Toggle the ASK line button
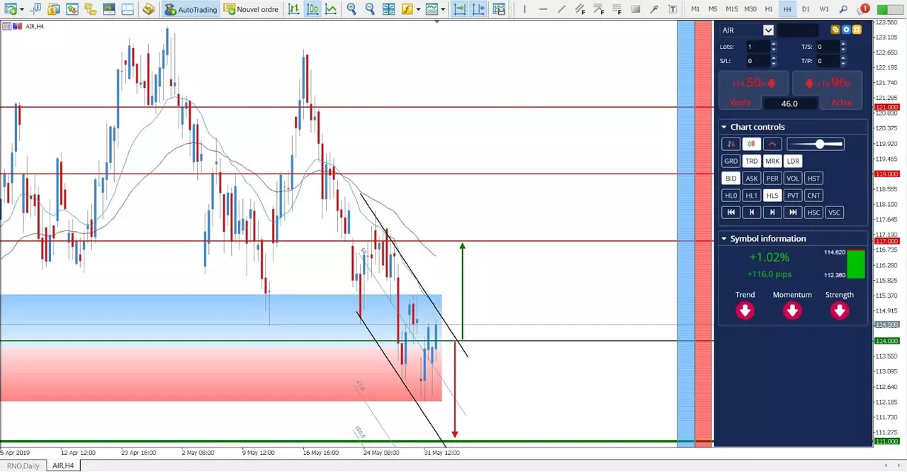The width and height of the screenshot is (907, 472). (x=752, y=178)
